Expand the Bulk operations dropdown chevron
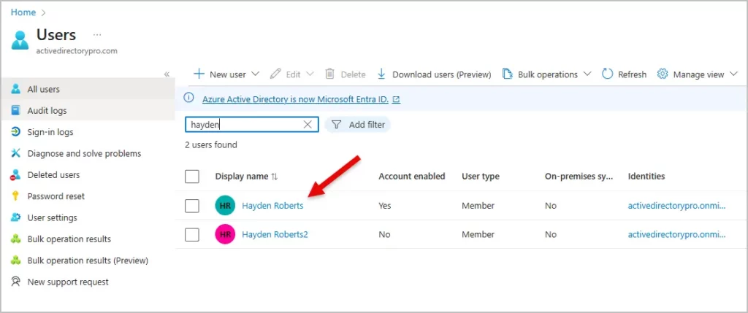The image size is (748, 313). 587,74
